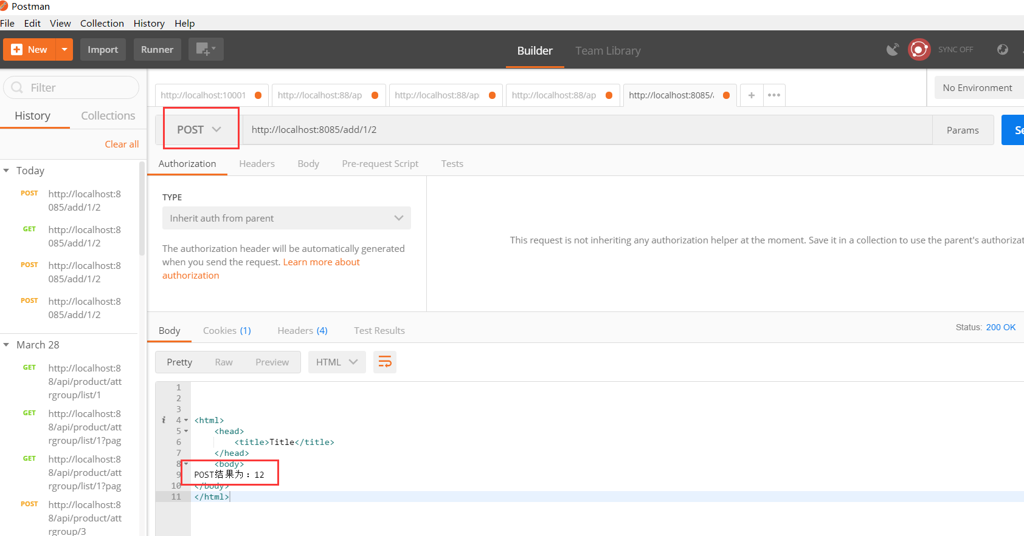Collapse the Today history group
This screenshot has width=1024, height=536.
[6, 171]
